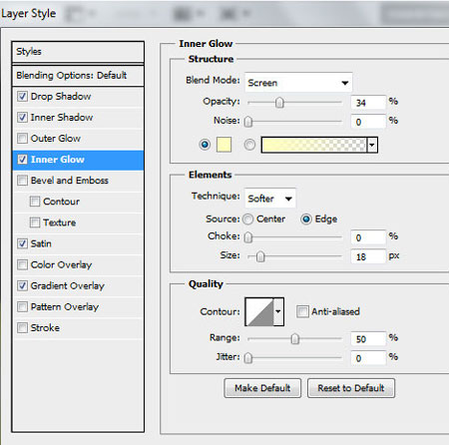Tick the Texture sub-option checkbox
The width and height of the screenshot is (449, 445).
click(35, 222)
